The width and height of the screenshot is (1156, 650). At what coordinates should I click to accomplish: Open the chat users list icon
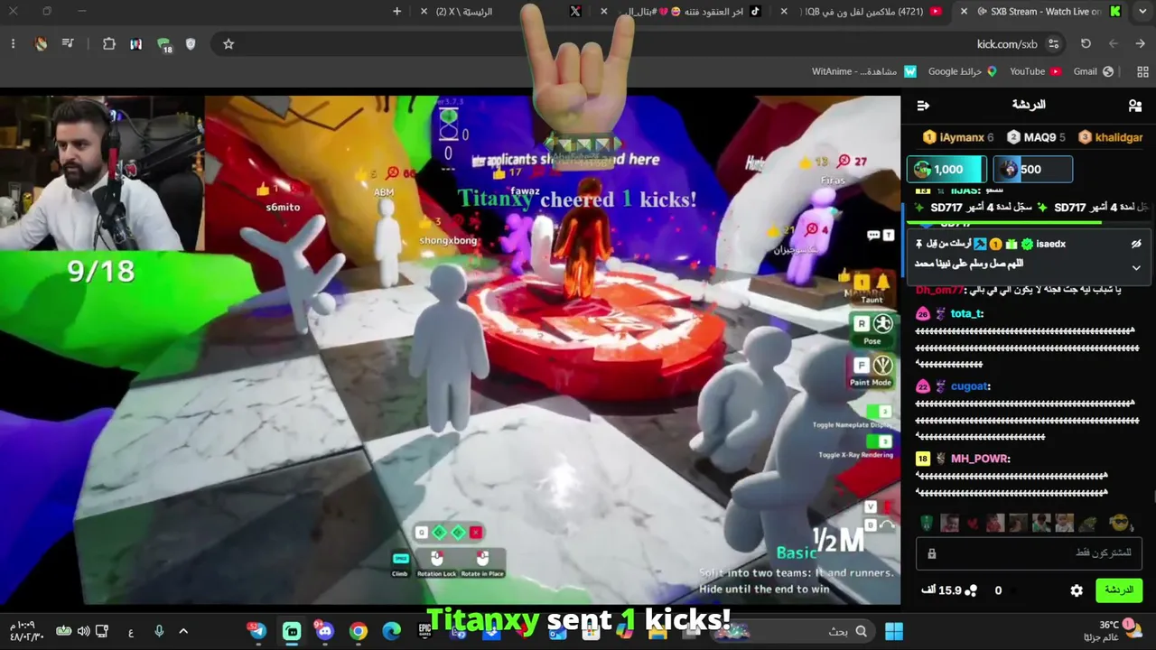click(1135, 106)
